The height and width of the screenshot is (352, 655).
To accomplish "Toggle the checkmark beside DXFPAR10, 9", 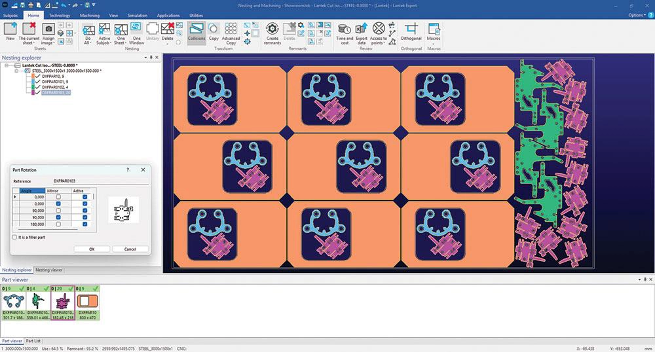I will (x=38, y=77).
